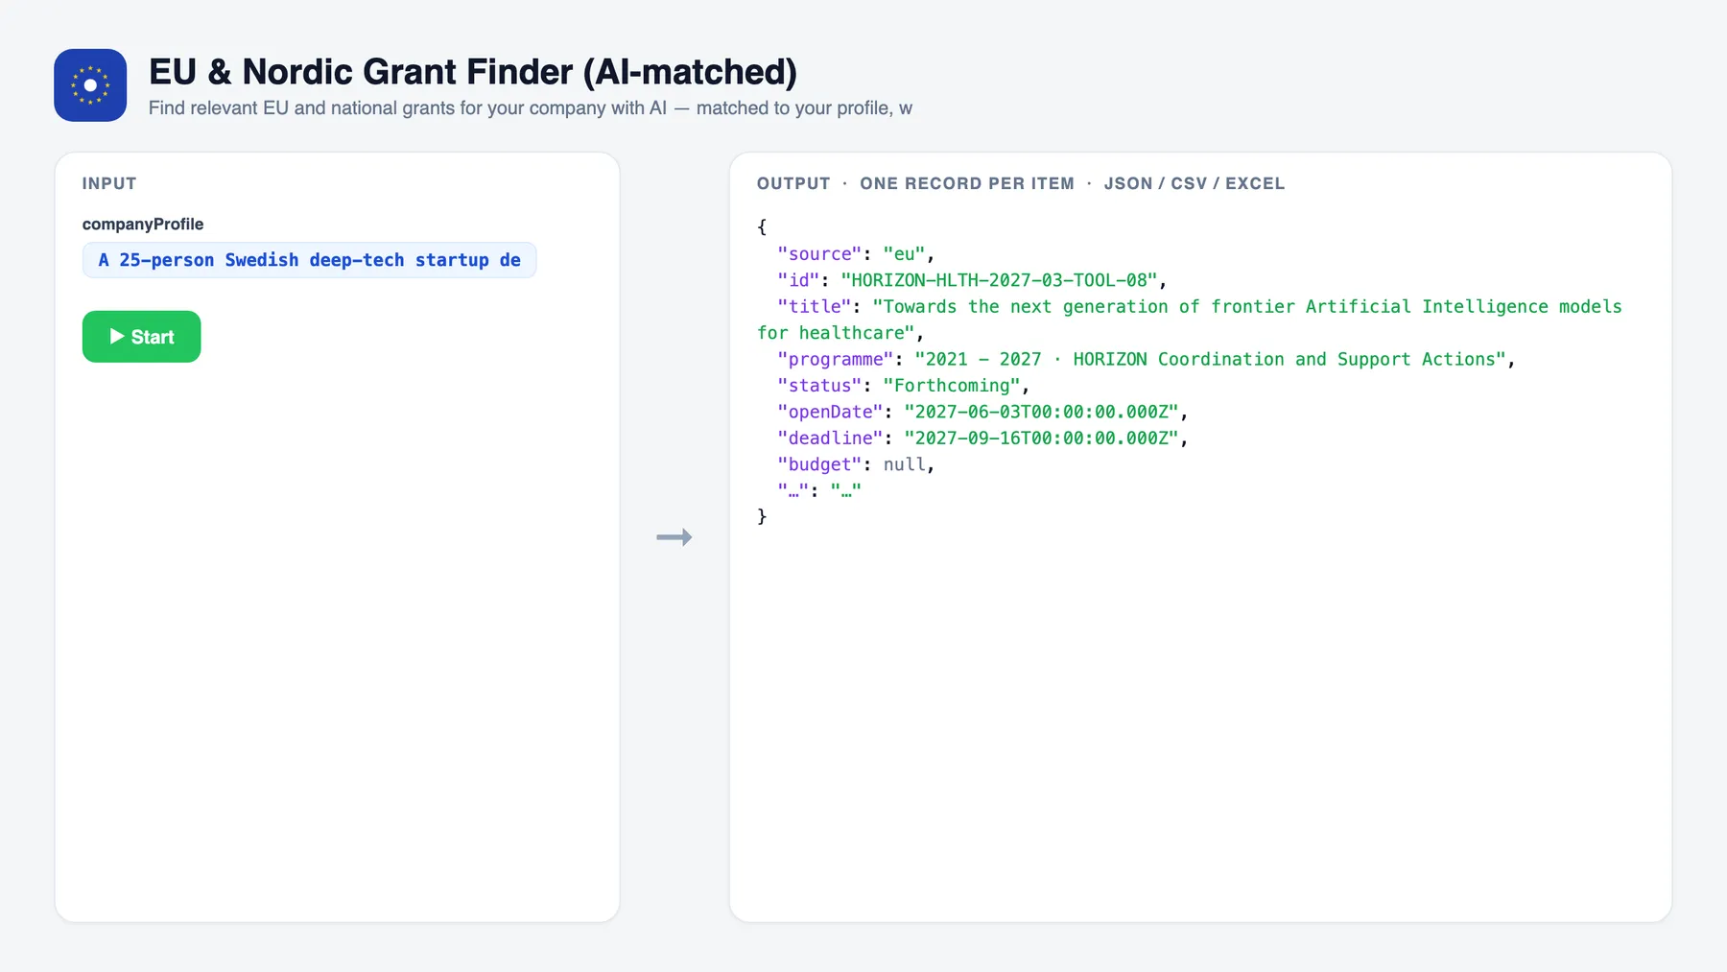The height and width of the screenshot is (972, 1727).
Task: Click the "Forthcoming" status value
Action: [952, 386]
